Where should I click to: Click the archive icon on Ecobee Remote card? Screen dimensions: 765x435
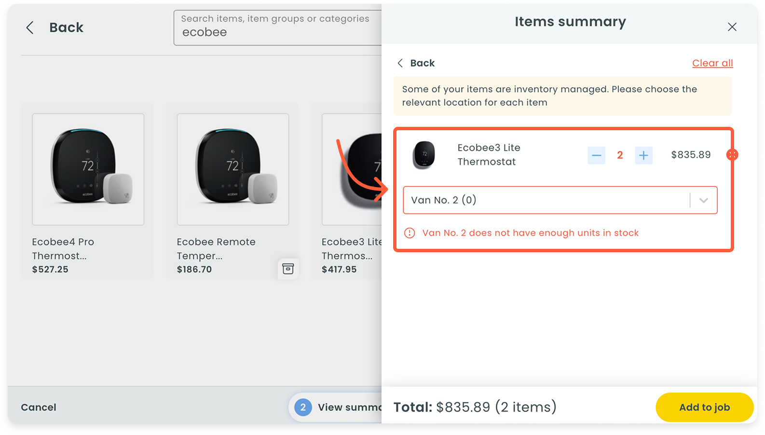point(288,269)
